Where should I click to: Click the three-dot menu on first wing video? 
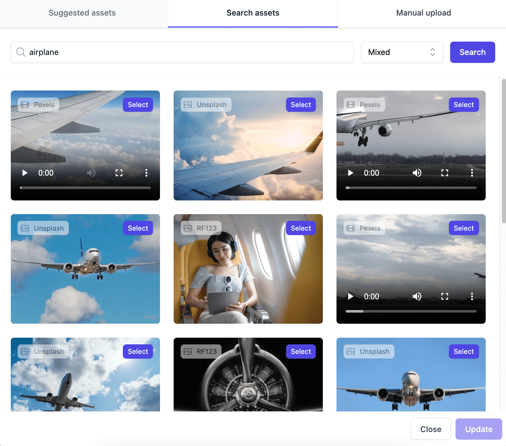(x=146, y=173)
